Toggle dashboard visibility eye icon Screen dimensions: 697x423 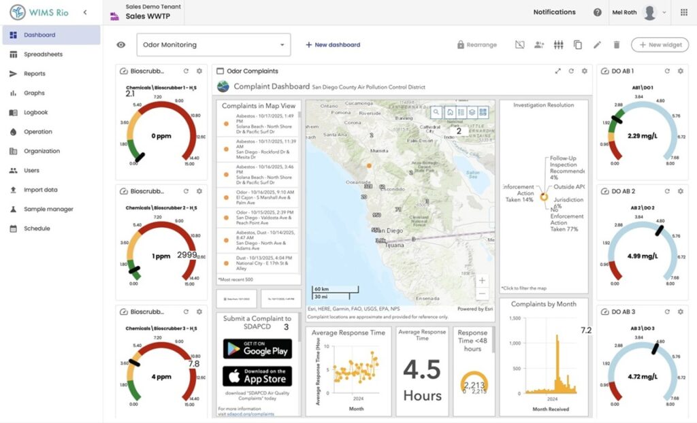[x=121, y=44]
